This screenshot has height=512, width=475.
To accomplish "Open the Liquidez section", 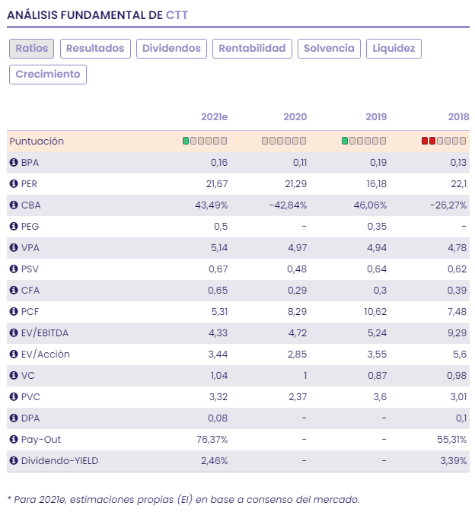I will point(394,49).
